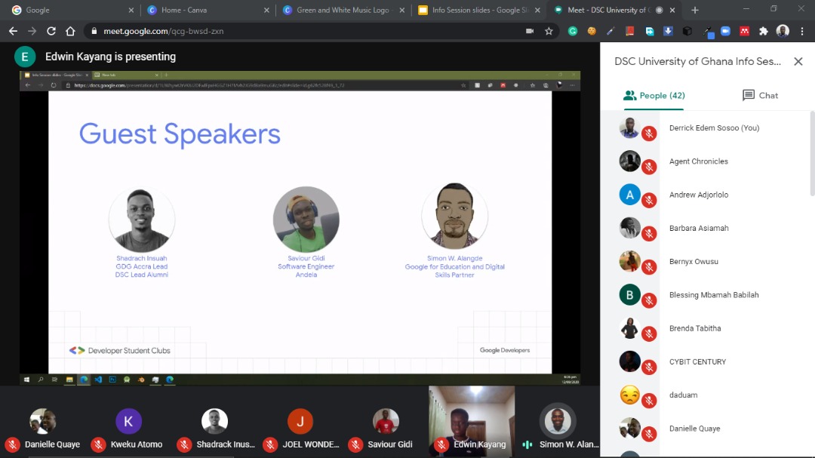This screenshot has height=458, width=815.
Task: Open the browser home page icon
Action: coord(70,31)
